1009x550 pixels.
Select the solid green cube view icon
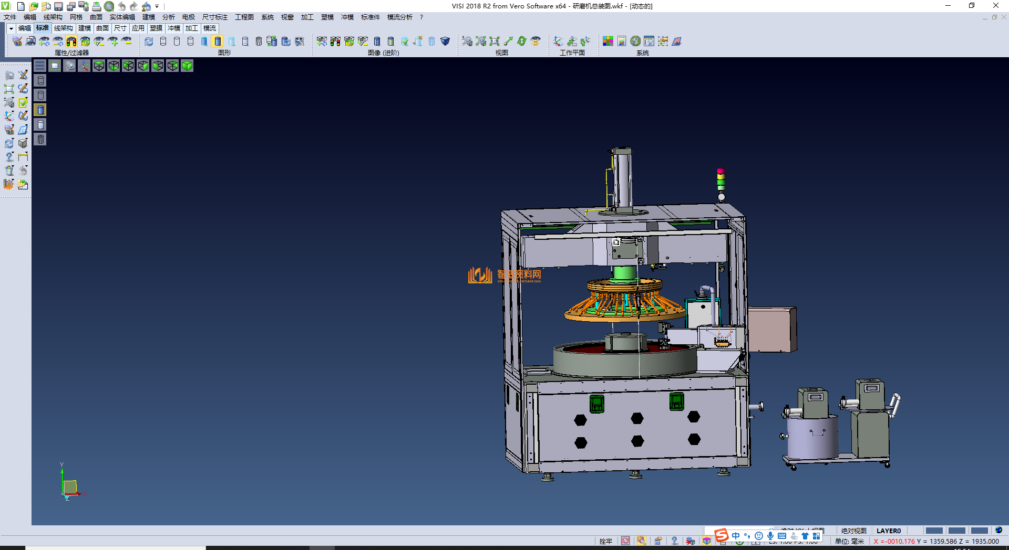point(187,66)
